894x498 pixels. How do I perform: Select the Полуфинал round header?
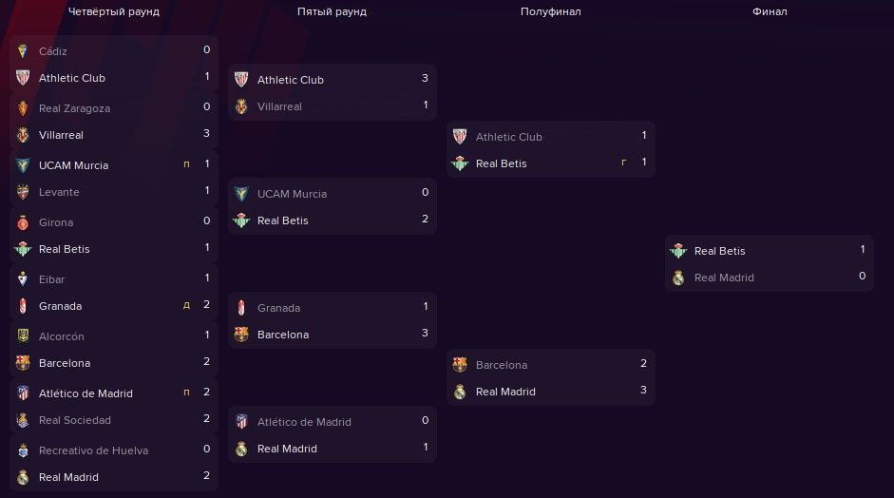click(551, 11)
